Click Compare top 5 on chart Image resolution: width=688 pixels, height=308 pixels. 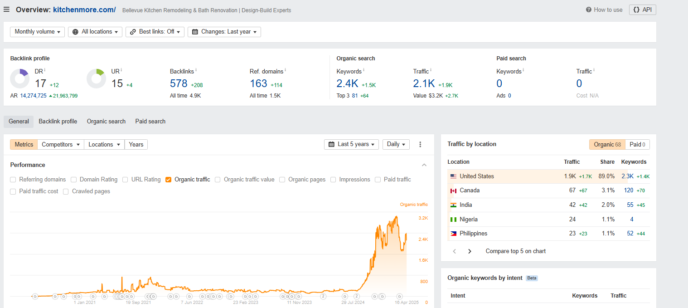516,251
